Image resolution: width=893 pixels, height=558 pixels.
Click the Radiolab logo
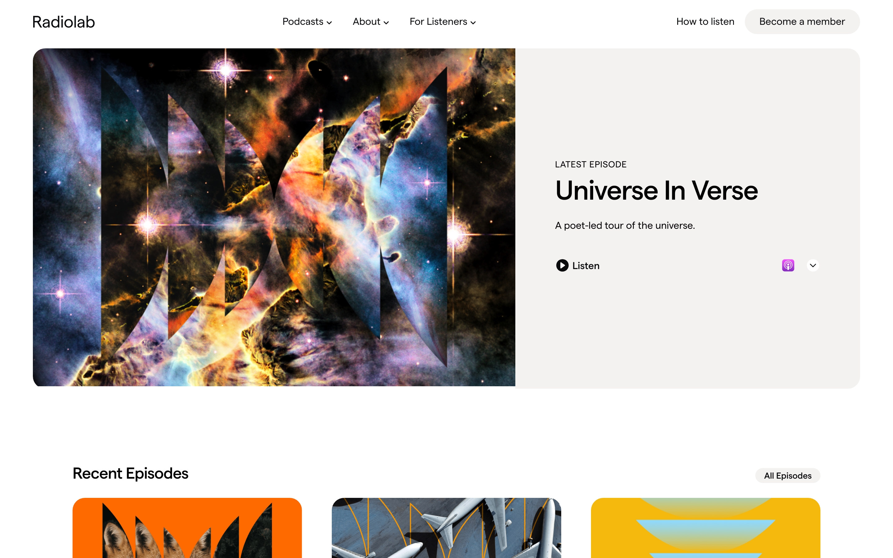[x=64, y=22]
